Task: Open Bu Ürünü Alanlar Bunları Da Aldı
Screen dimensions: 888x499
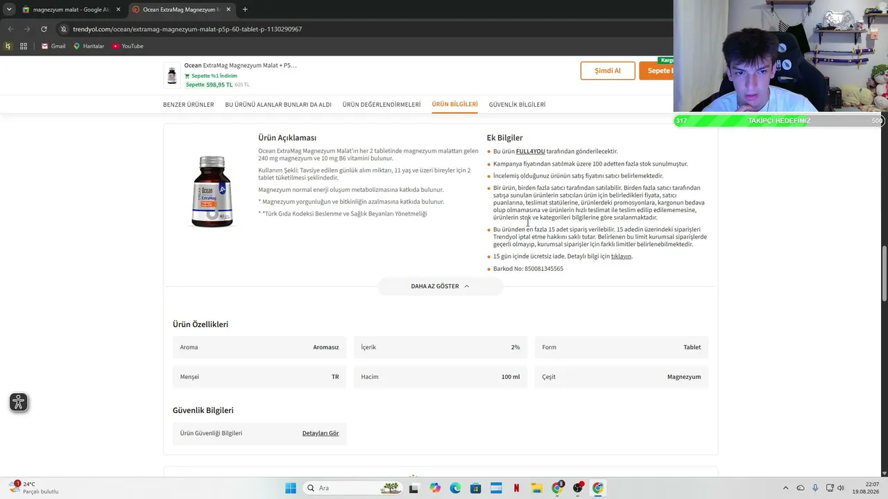Action: 278,105
